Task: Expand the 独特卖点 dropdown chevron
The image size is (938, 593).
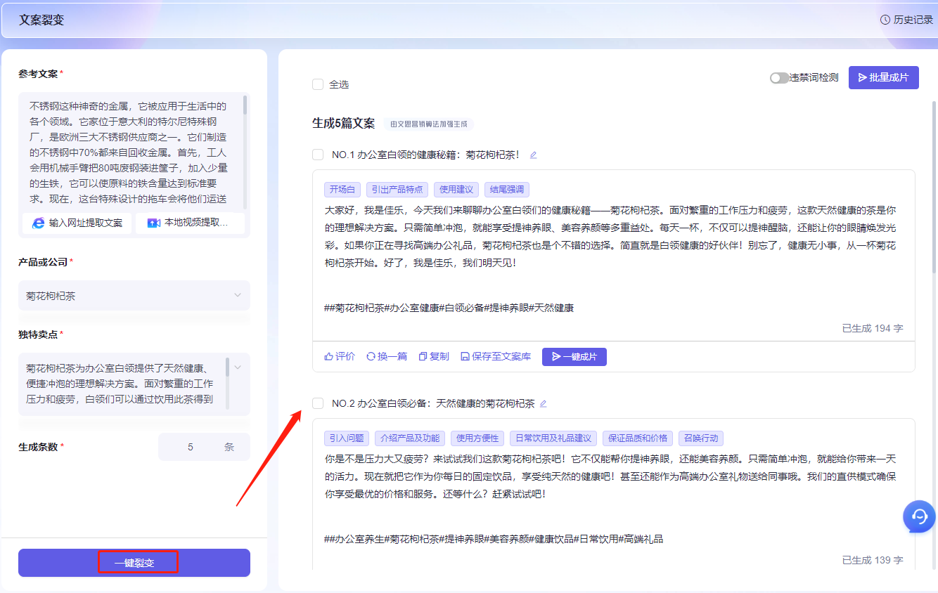Action: pyautogui.click(x=238, y=367)
